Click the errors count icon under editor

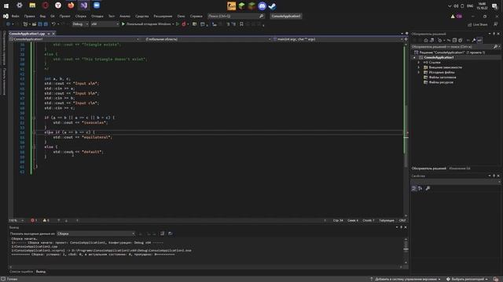tap(33, 220)
